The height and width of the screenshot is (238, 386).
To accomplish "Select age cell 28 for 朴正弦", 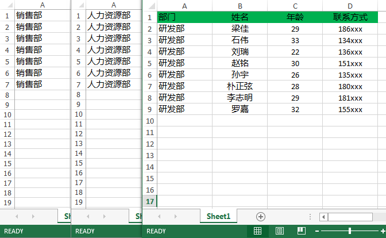I will tap(295, 86).
